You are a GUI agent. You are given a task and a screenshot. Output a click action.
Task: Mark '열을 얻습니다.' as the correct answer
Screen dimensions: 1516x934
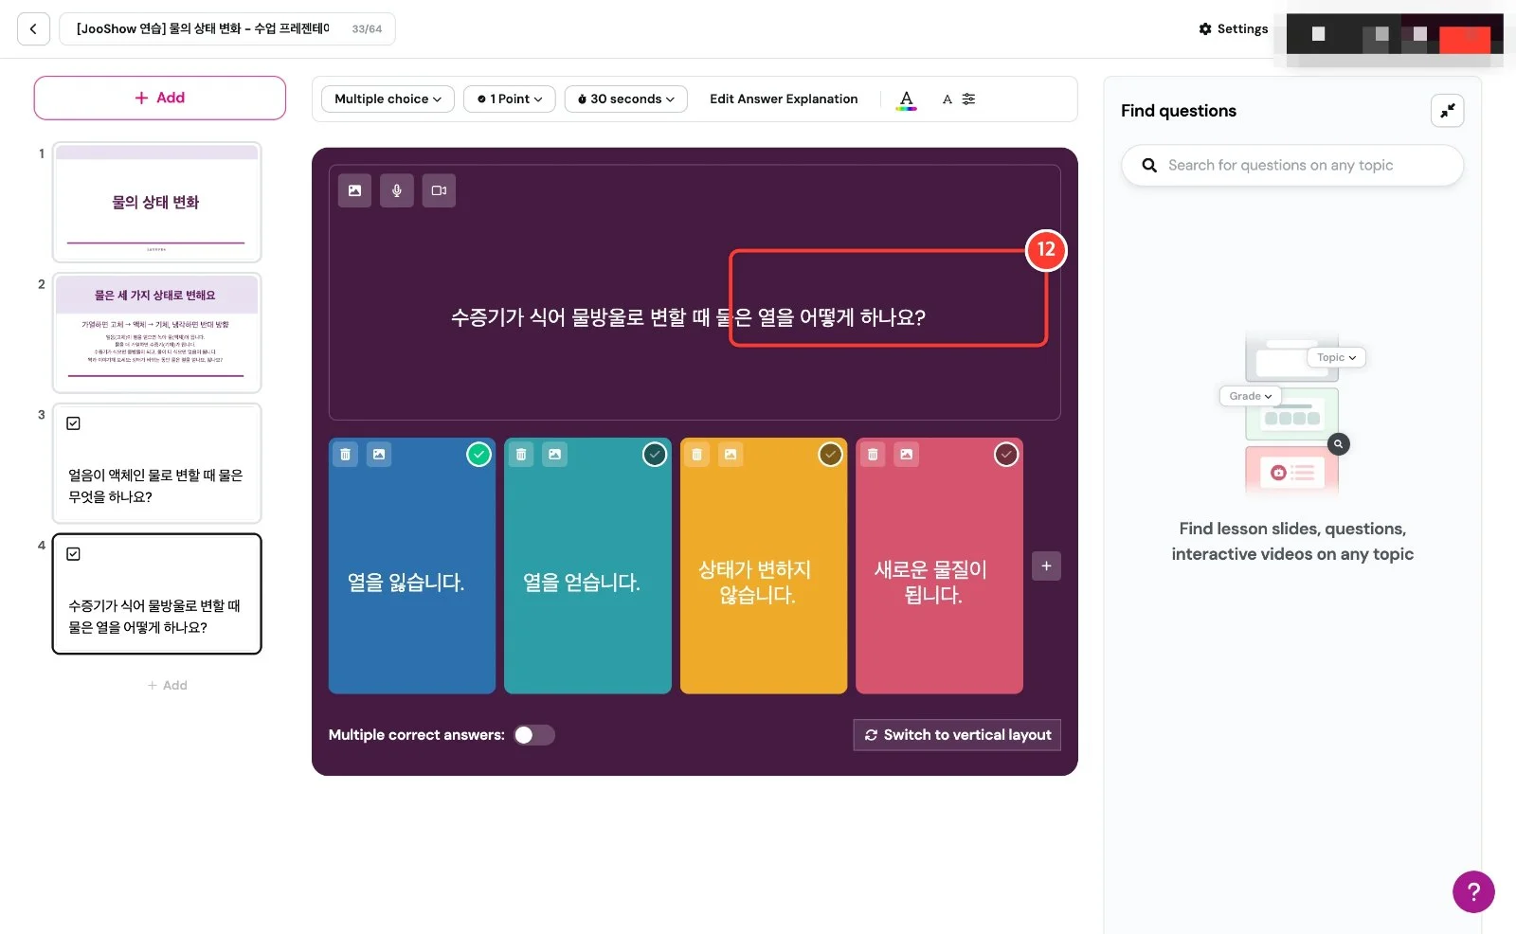(655, 455)
